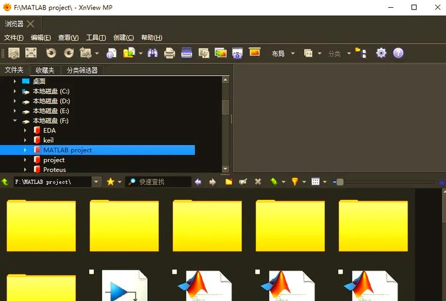The image size is (446, 301).
Task: Open the 查看(V) menu
Action: pyautogui.click(x=69, y=37)
